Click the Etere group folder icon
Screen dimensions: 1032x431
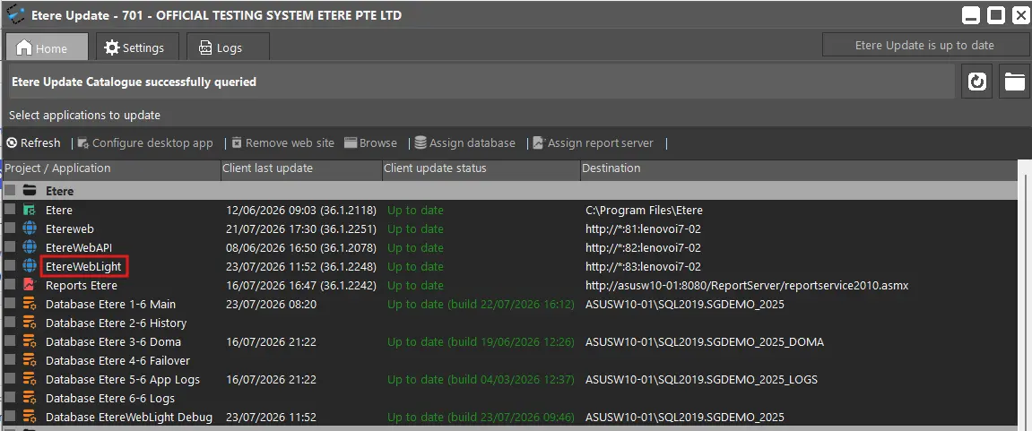point(29,191)
